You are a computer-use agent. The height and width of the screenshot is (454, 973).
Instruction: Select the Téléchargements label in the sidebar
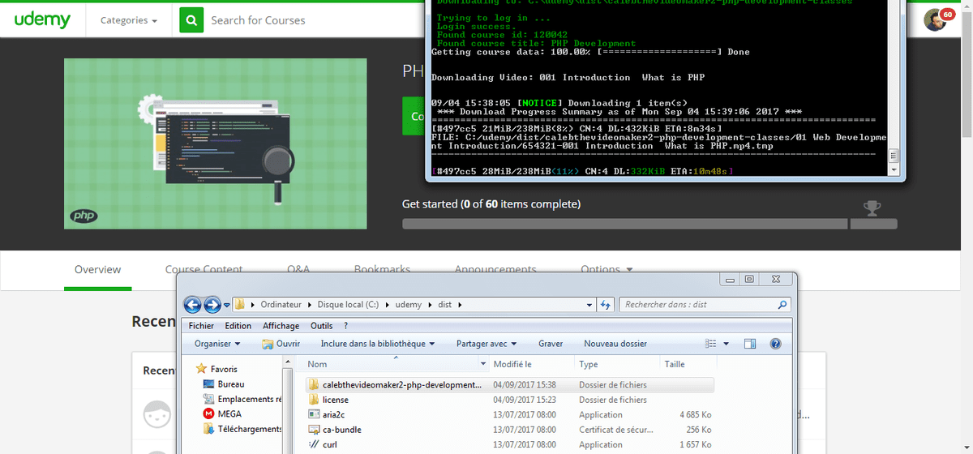point(250,429)
